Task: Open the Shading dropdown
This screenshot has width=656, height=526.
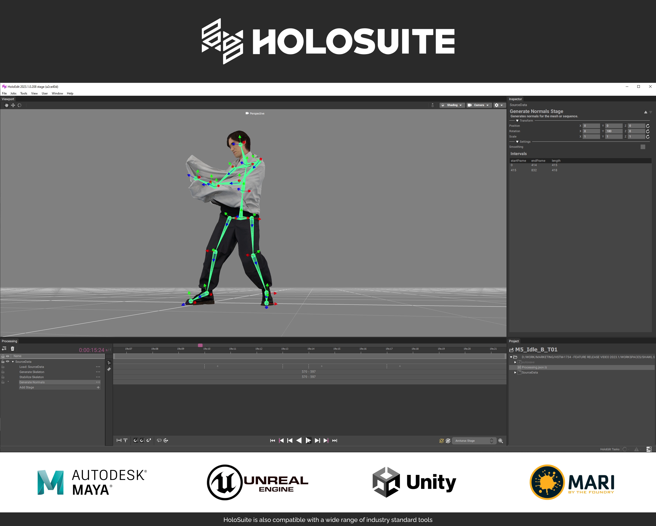Action: [x=452, y=105]
